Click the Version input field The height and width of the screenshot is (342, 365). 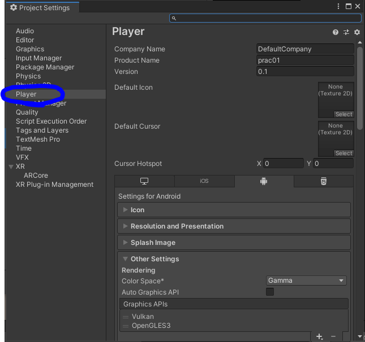[x=305, y=72]
